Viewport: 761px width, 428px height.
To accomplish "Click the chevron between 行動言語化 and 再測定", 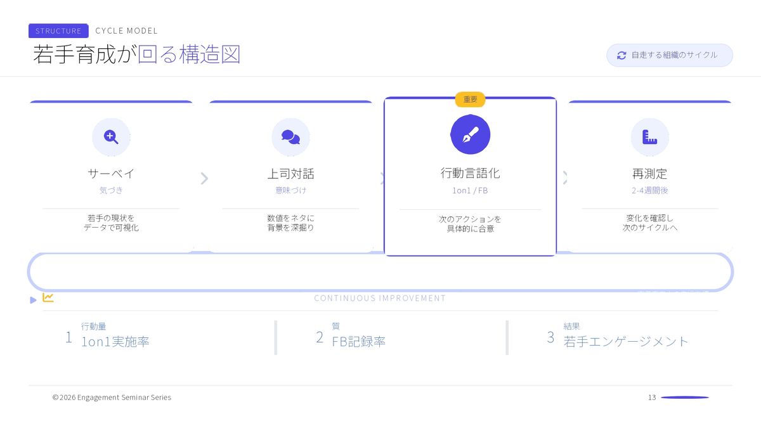I will click(x=564, y=179).
